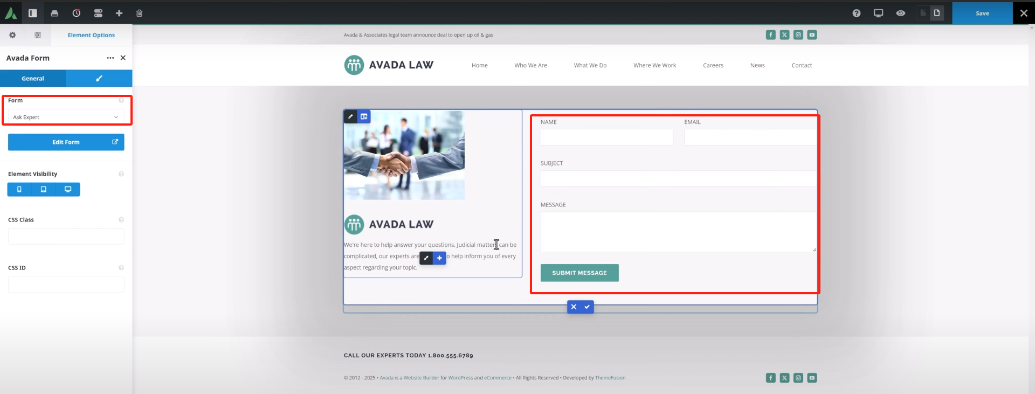Screen dimensions: 1035x394
Task: Show help for CSS ID
Action: click(x=121, y=268)
